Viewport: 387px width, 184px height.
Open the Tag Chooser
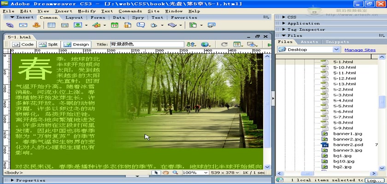coord(211,25)
